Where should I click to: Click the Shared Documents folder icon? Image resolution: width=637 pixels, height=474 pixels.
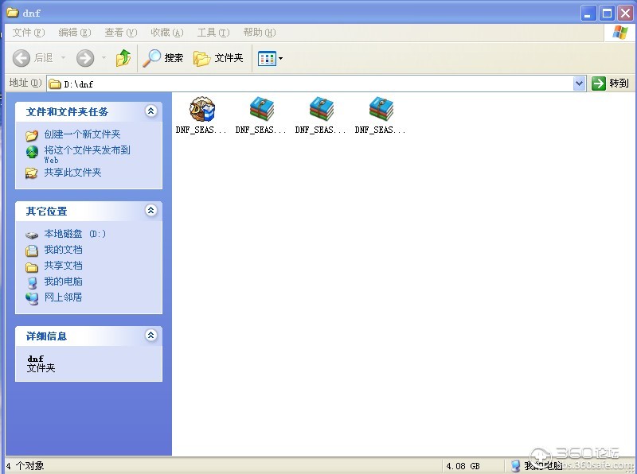click(x=32, y=266)
